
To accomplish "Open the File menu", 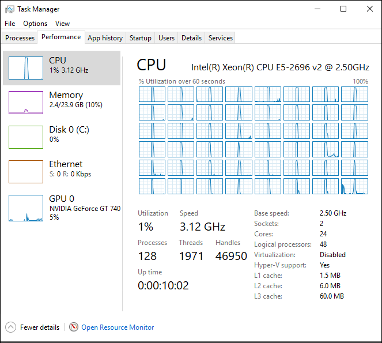I will [x=10, y=24].
